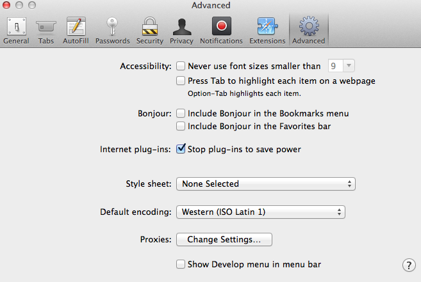Open the minimum font size dropdown arrow
This screenshot has height=282, width=421.
point(349,66)
